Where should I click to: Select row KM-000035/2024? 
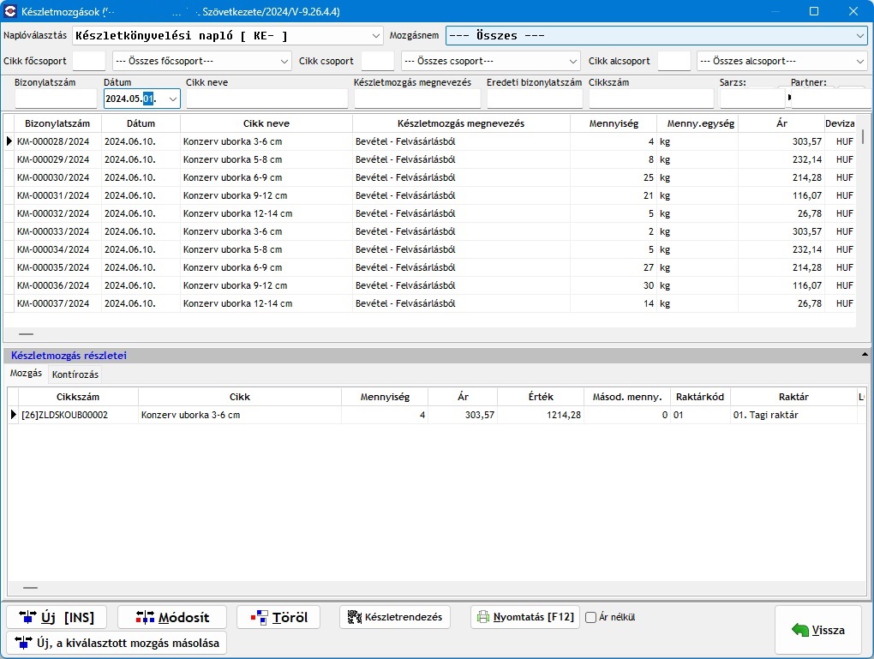(429, 267)
